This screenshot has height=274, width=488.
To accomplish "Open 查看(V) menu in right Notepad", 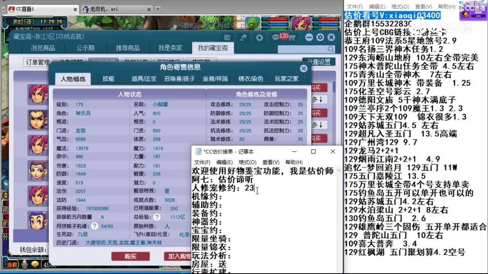I will coord(424,6).
